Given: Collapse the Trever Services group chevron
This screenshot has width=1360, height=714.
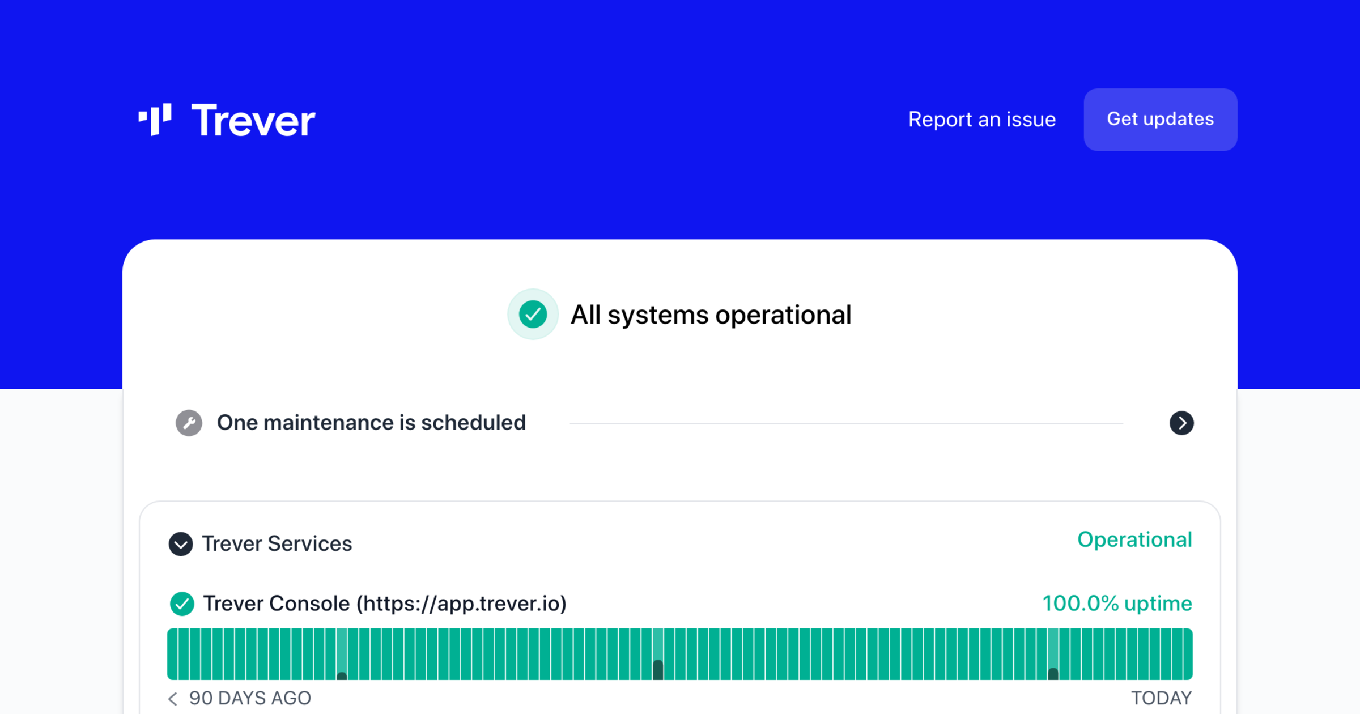Looking at the screenshot, I should click(x=181, y=544).
